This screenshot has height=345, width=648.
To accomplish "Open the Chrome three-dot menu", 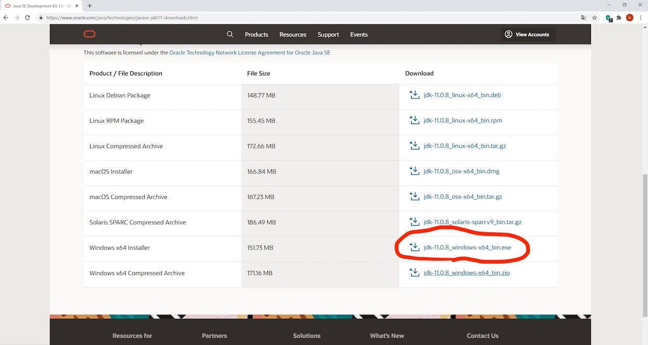I will coord(641,17).
